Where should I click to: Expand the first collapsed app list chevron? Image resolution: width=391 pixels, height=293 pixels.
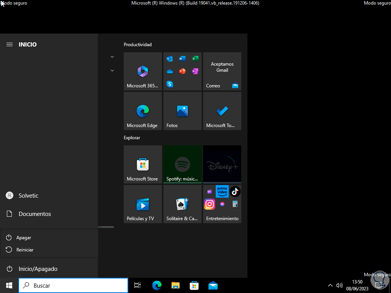pyautogui.click(x=112, y=57)
